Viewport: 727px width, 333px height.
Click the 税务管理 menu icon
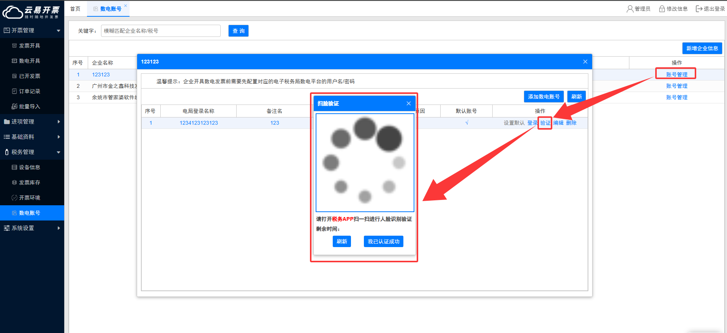tap(6, 152)
